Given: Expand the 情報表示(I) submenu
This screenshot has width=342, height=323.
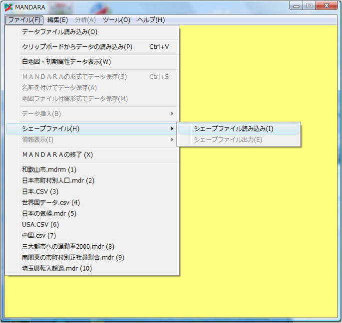Looking at the screenshot, I should [x=93, y=140].
